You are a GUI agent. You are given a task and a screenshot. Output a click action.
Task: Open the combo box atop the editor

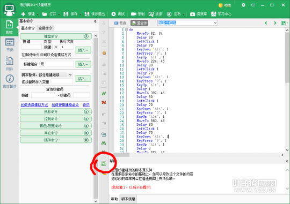tap(187, 22)
